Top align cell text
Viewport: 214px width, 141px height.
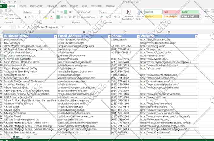58,12
